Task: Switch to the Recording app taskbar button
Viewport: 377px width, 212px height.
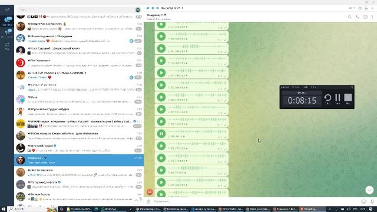Action: click(313, 209)
